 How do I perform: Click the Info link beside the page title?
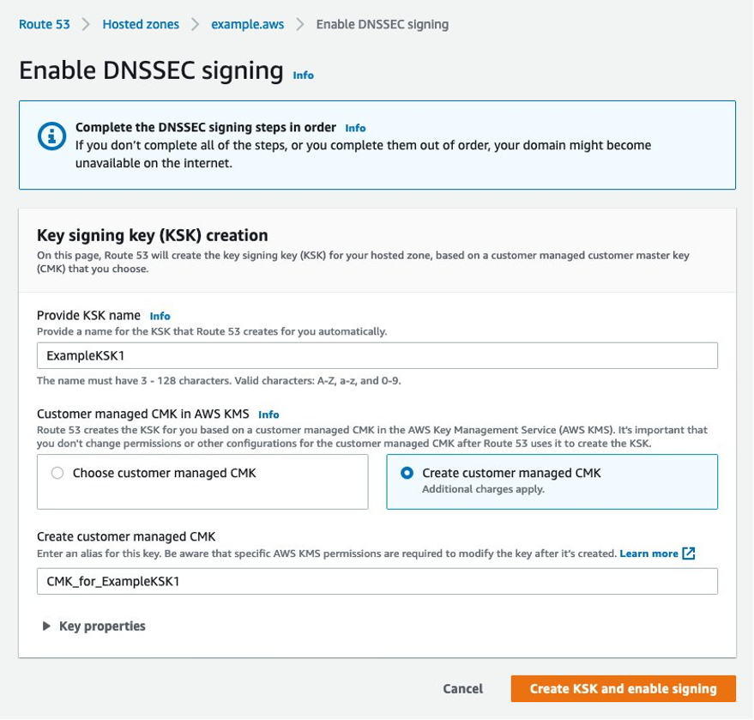(303, 76)
